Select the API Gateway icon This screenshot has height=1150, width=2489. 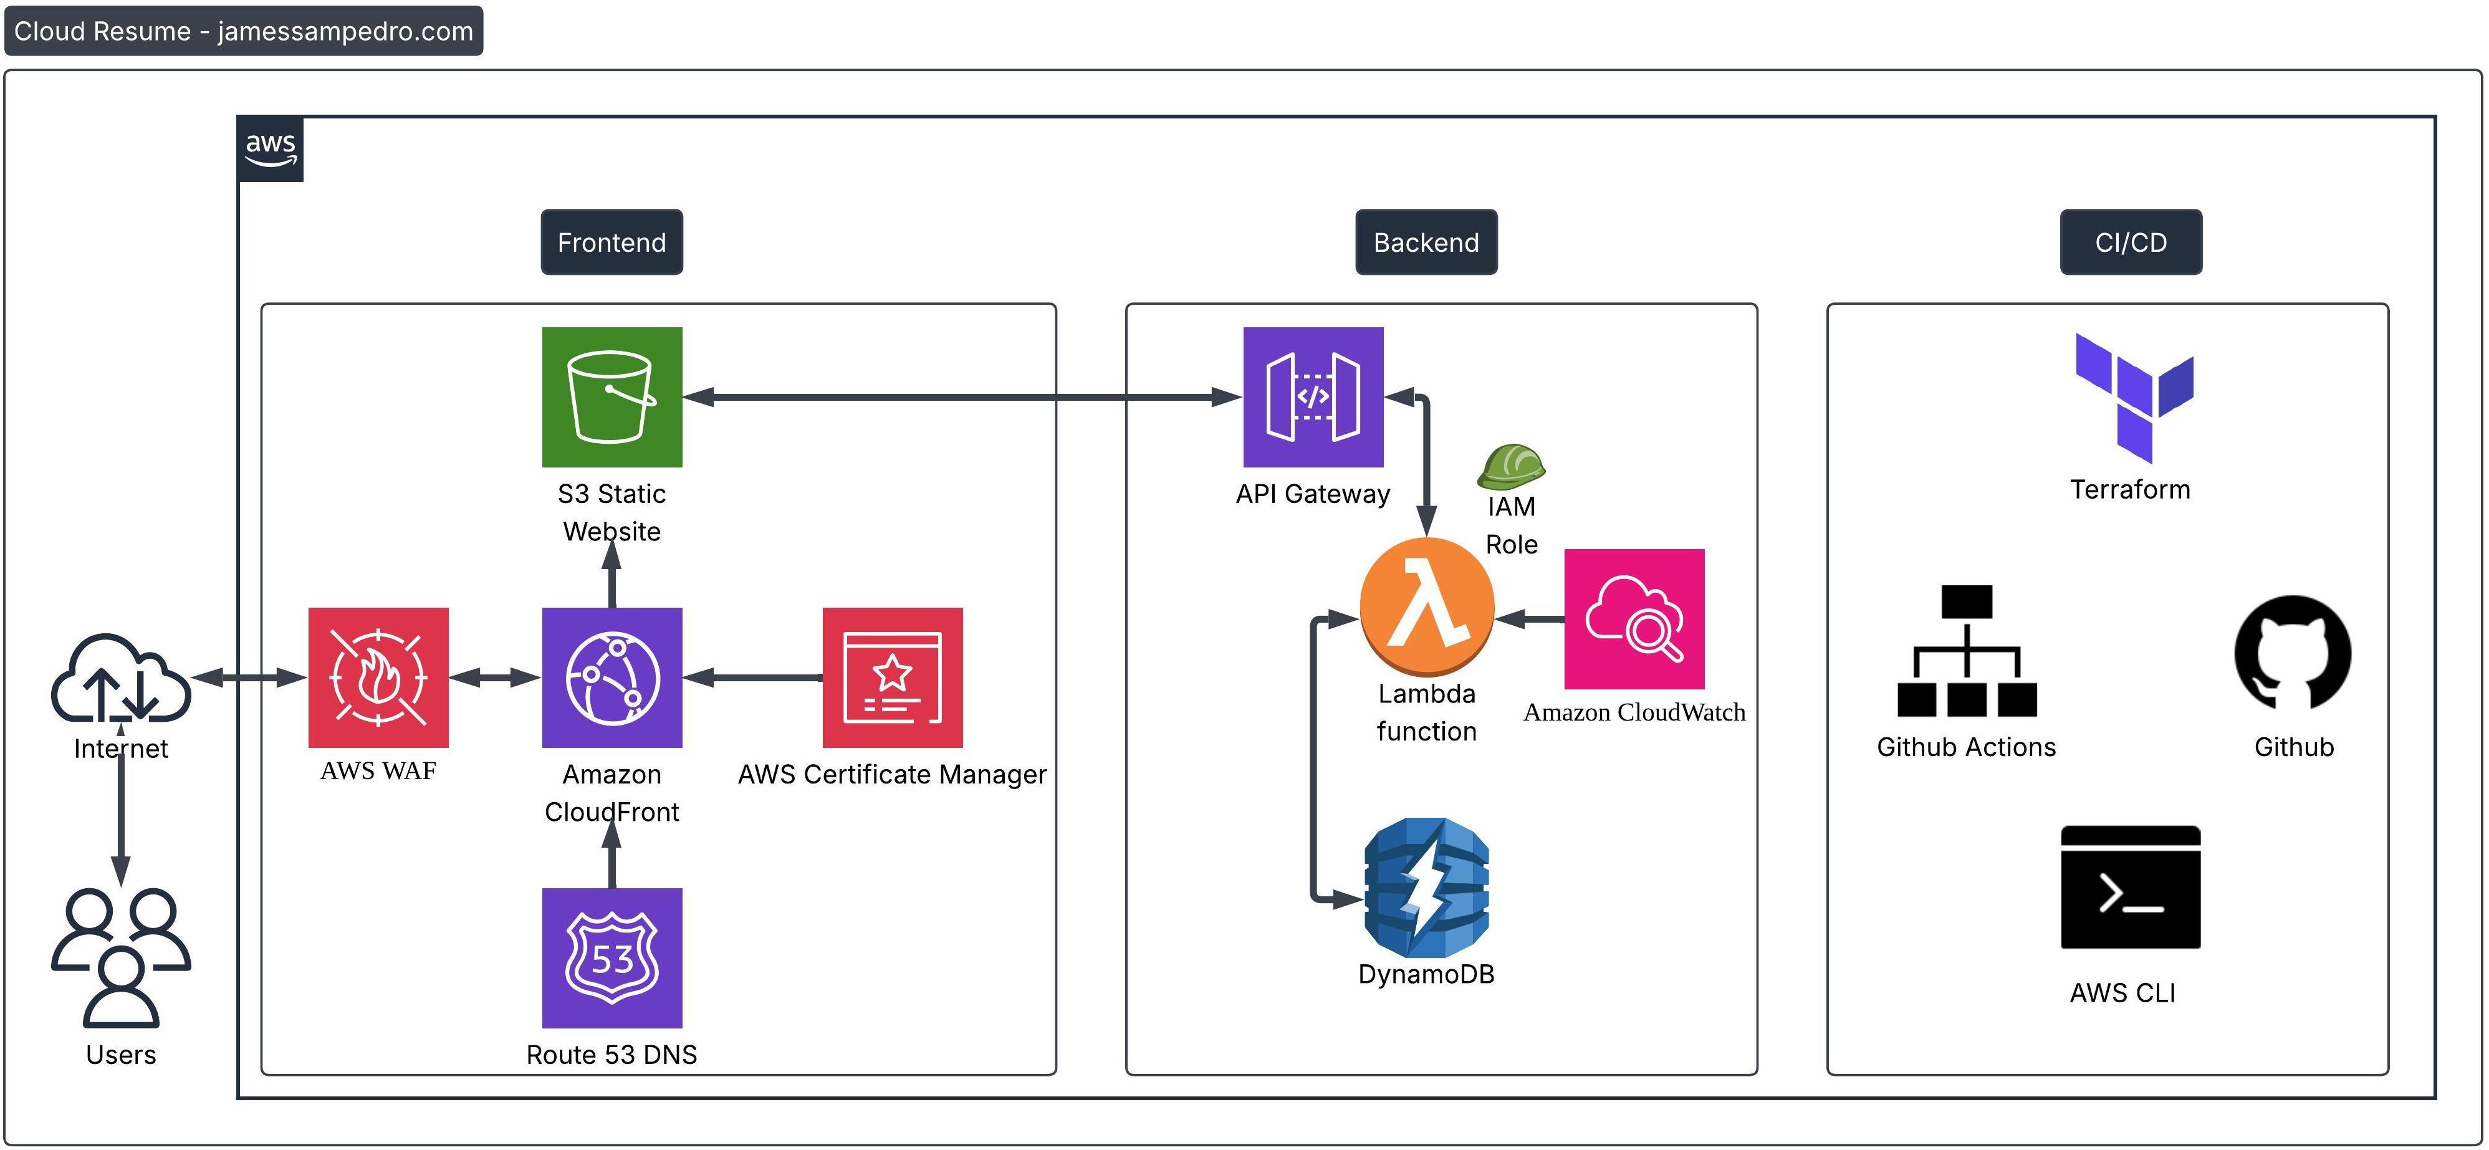point(1313,397)
